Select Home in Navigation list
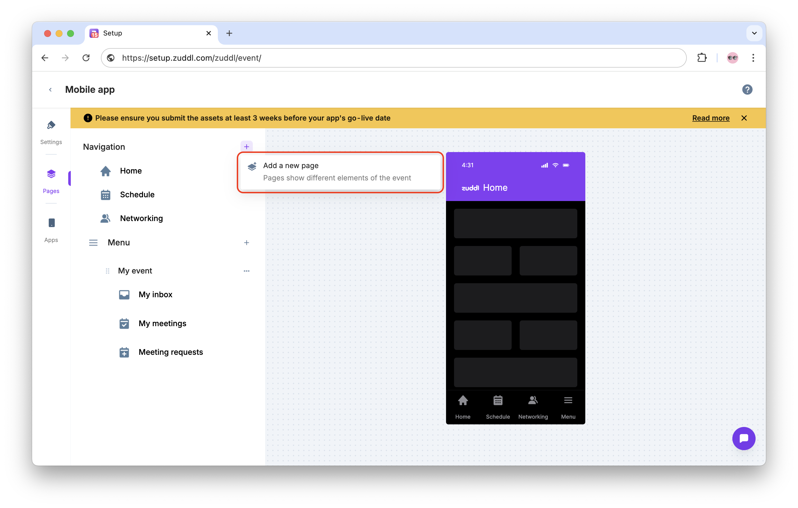The height and width of the screenshot is (508, 798). tap(131, 171)
